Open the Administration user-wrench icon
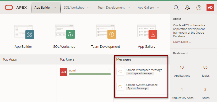Image resolution: width=217 pixels, height=102 pixels. coord(188,8)
